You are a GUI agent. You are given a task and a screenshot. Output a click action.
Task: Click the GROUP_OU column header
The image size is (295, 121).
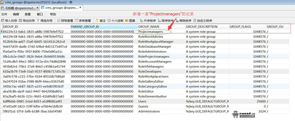(x=278, y=27)
